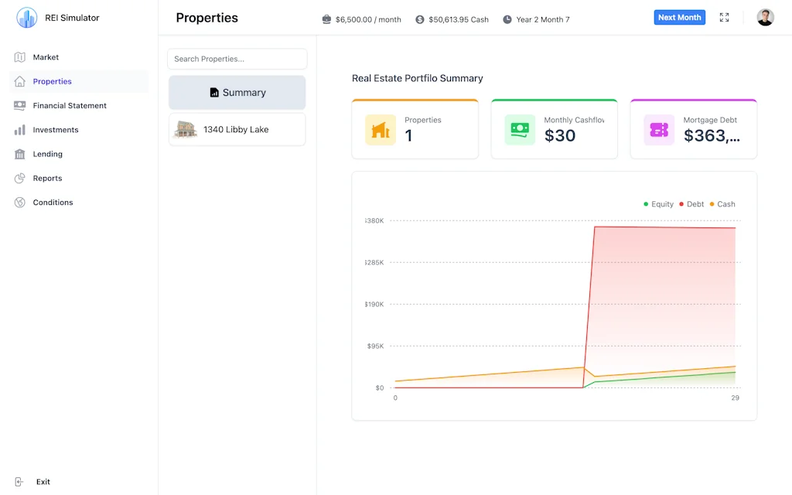
Task: Click the clock icon next to Year 2 Month 7
Action: click(507, 19)
